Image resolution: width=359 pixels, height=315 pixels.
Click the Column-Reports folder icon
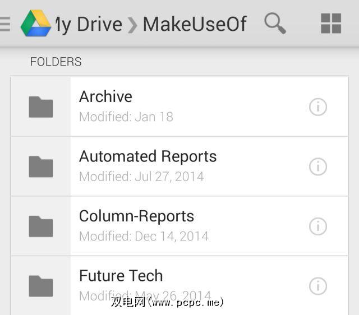coord(41,226)
